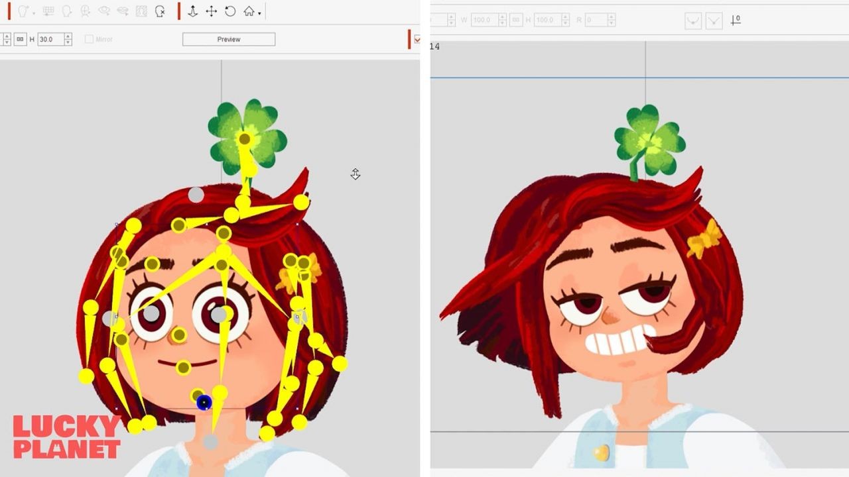Toggle the red checkbox at toolbar's right edge

coord(417,40)
